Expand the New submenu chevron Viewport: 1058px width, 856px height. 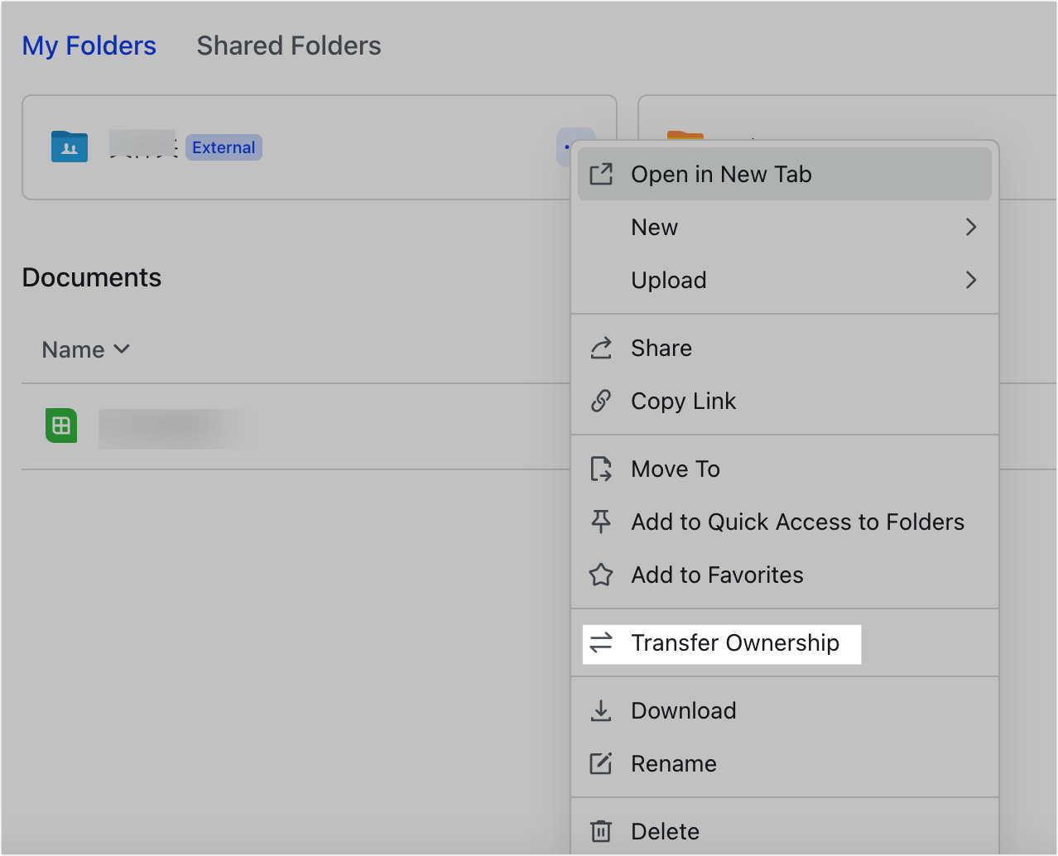[x=970, y=227]
